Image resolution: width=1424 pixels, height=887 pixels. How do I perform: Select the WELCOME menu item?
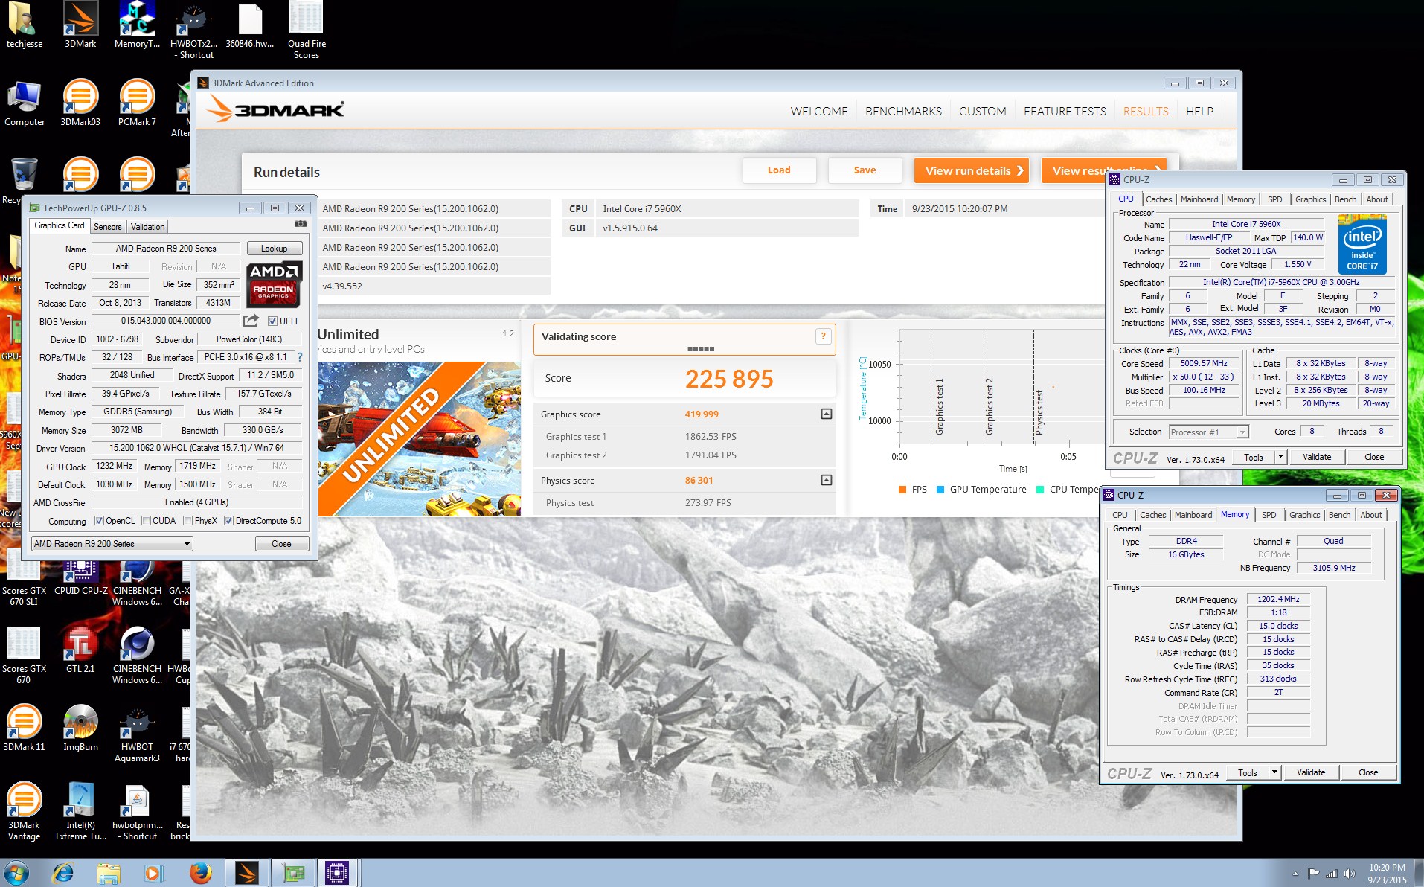click(819, 111)
